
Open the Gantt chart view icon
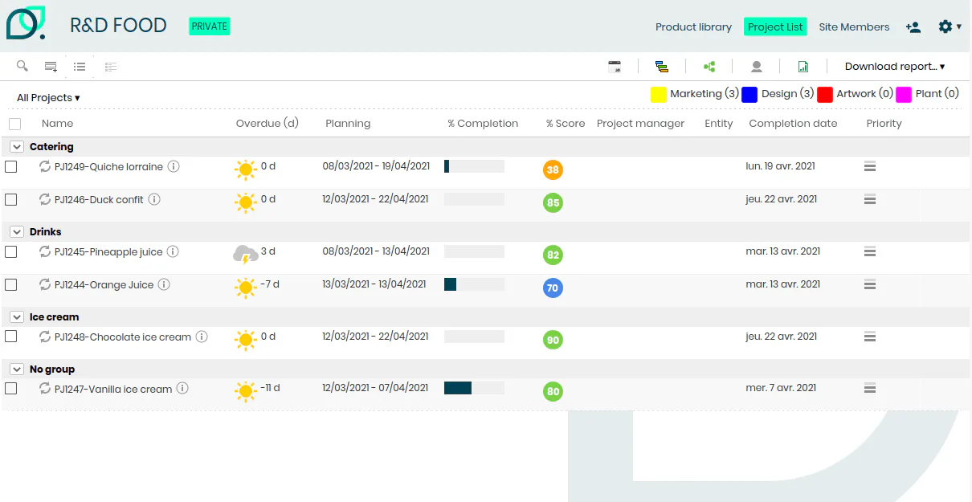click(x=661, y=67)
